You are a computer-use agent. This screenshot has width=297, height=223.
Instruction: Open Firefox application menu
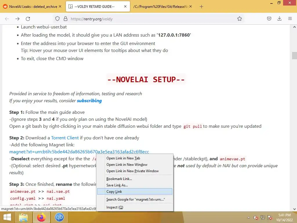point(290,19)
